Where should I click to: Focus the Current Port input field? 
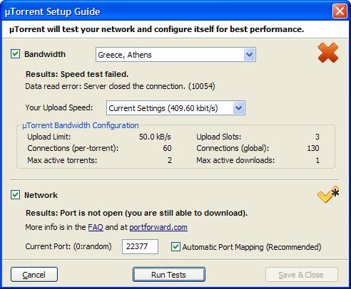tap(140, 246)
